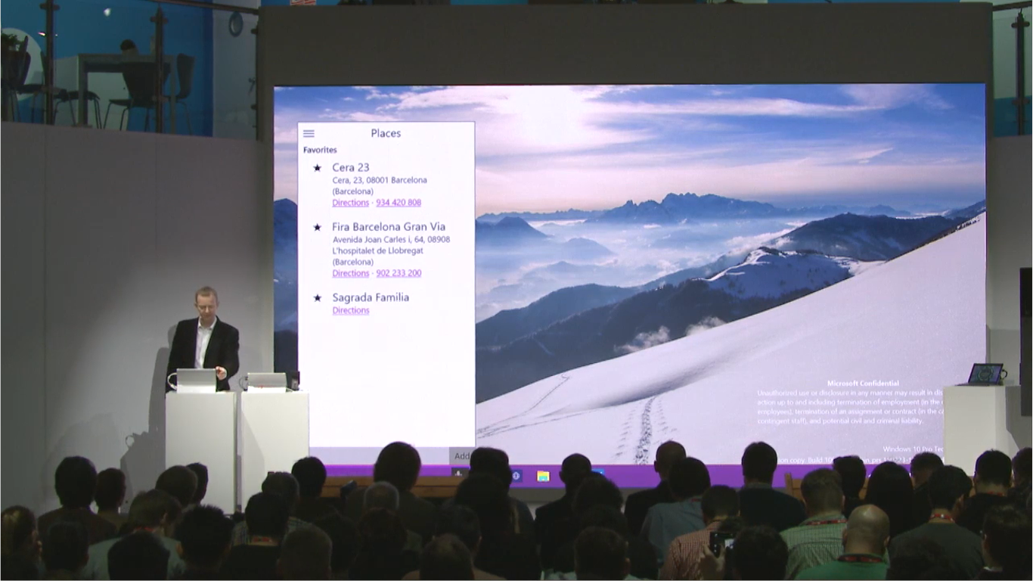This screenshot has height=581, width=1033.
Task: Open File Explorer from the taskbar
Action: pos(543,476)
